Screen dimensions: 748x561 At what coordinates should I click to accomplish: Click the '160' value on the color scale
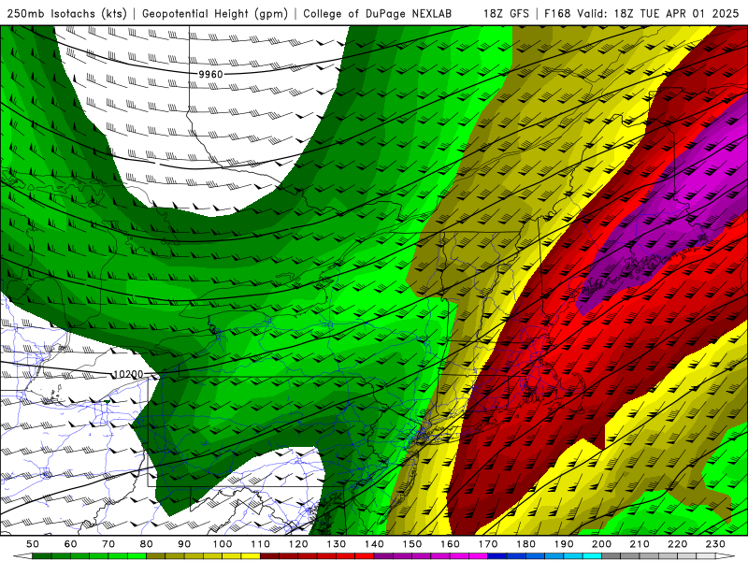[450, 544]
